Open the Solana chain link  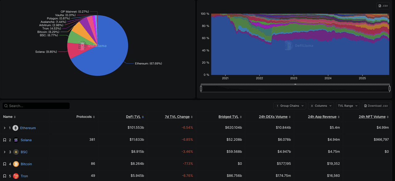[26, 140]
